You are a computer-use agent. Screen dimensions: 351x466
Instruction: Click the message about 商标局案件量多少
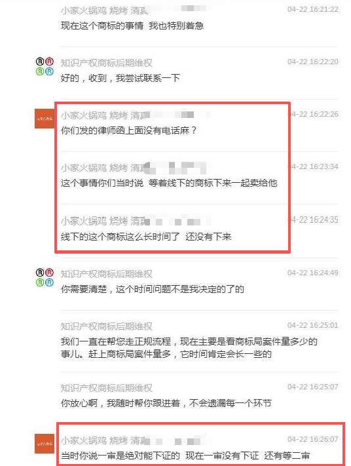point(189,348)
